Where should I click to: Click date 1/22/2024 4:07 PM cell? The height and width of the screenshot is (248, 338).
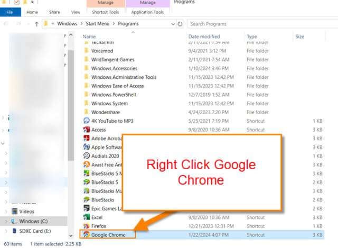click(209, 235)
